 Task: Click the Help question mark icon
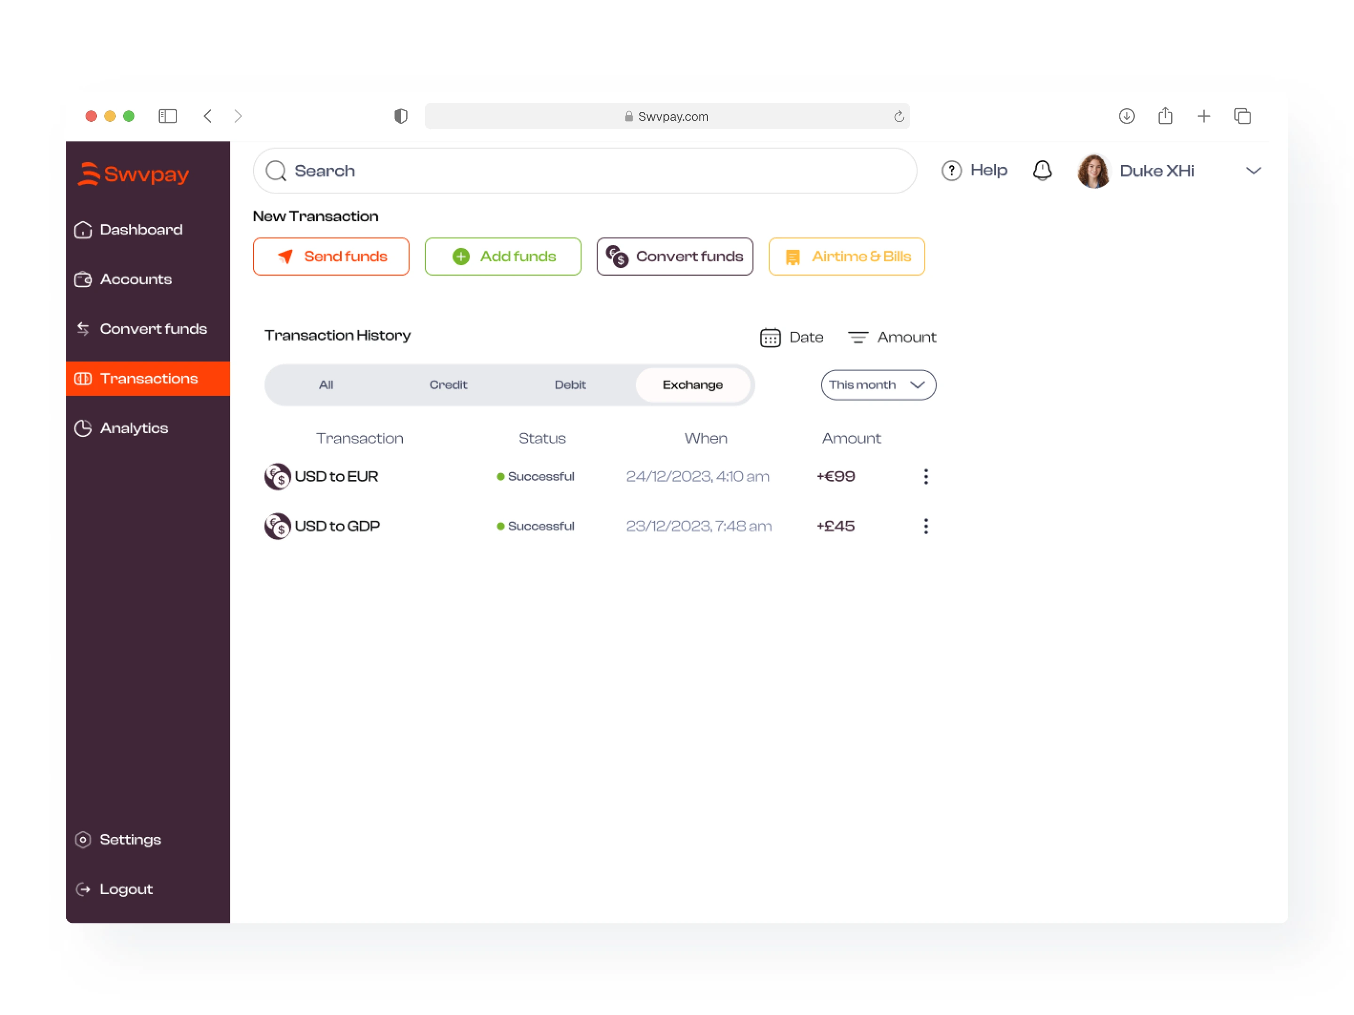(951, 171)
